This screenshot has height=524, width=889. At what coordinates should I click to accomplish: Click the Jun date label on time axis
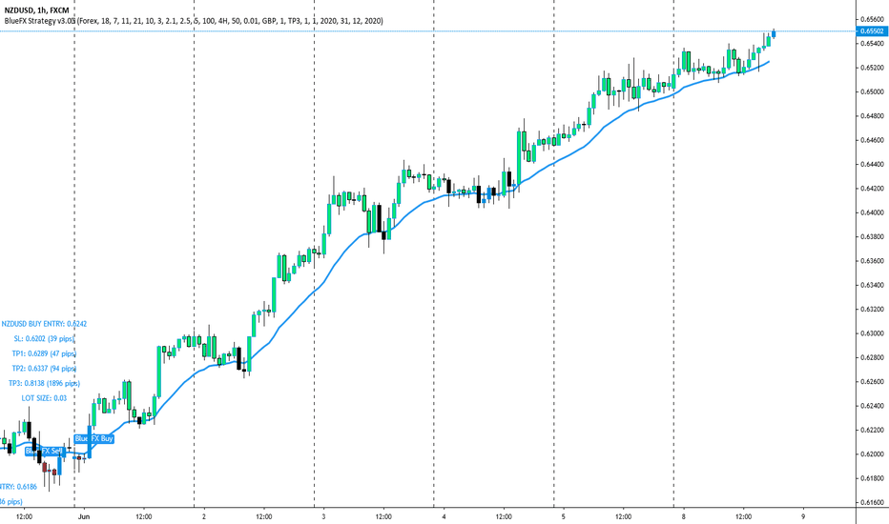coord(84,516)
